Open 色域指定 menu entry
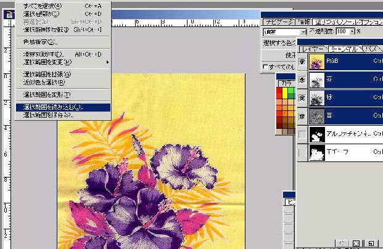Screen dimensions: 383x249 pos(63,42)
